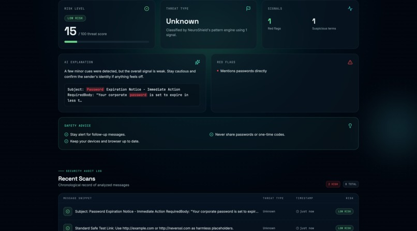Click the 'RED FLAGS' section label
417x231 pixels.
226,62
